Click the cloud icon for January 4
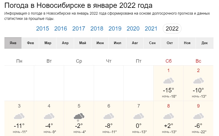Screen dimensions: 219x136 (x=49, y=116)
